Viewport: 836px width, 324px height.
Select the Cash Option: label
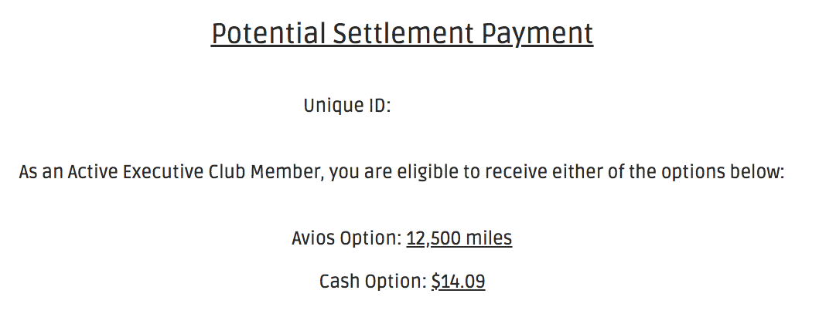click(374, 282)
